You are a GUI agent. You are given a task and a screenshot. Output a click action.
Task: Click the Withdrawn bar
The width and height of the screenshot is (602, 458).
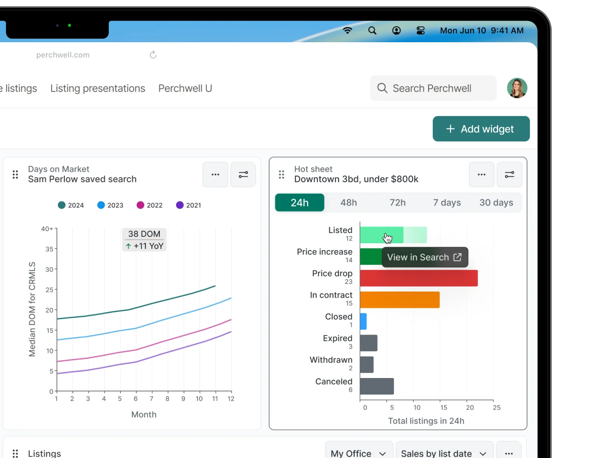[x=367, y=365]
